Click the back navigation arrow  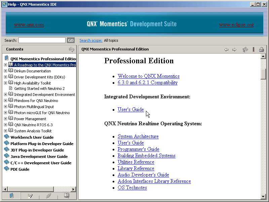point(226,49)
